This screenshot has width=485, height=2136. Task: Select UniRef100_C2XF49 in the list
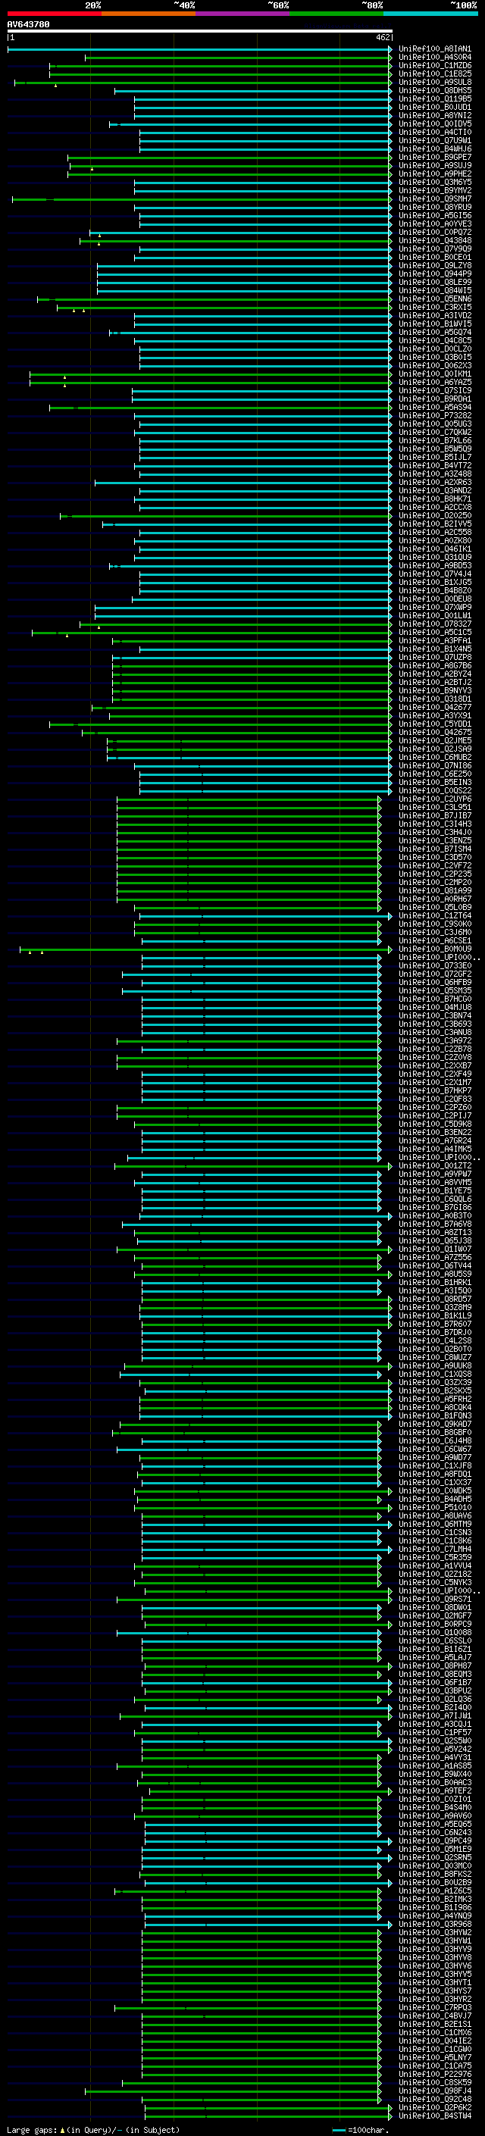coord(435,1074)
